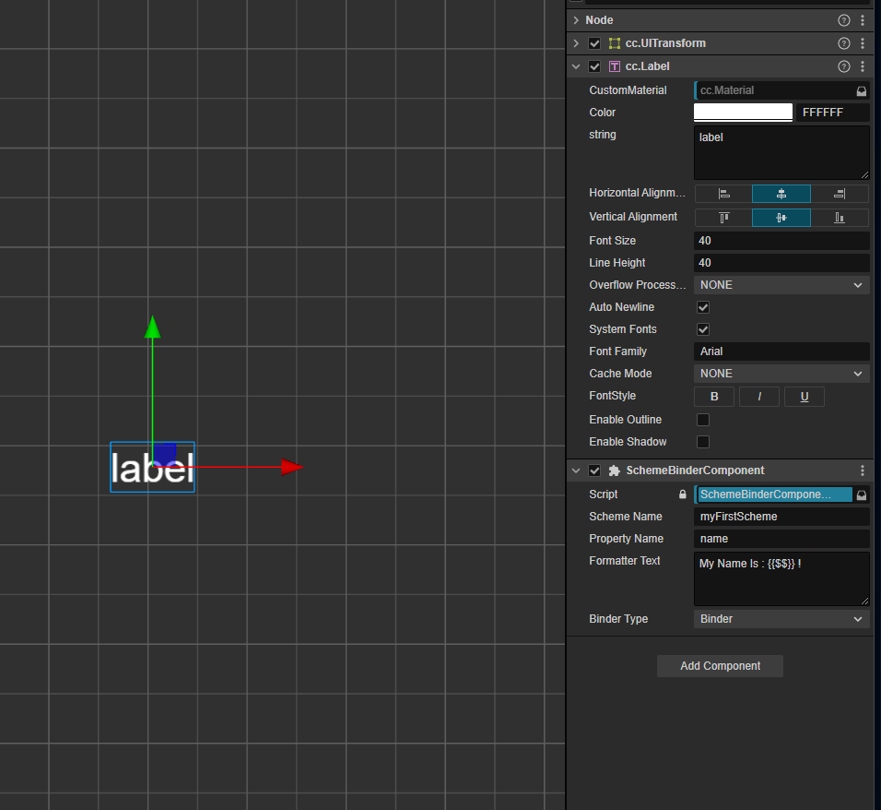This screenshot has width=881, height=810.
Task: Align label text horizontally to the left
Action: (723, 194)
